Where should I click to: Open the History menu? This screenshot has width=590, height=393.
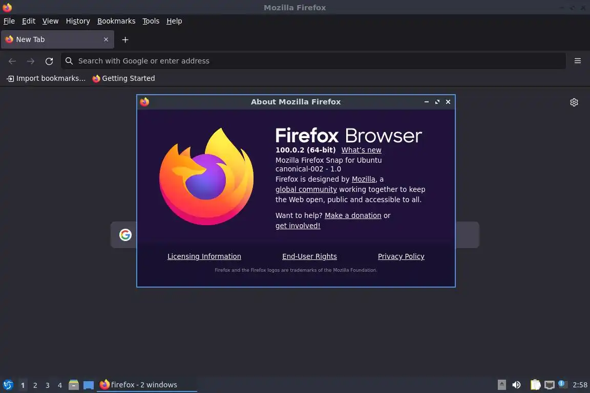pyautogui.click(x=78, y=21)
